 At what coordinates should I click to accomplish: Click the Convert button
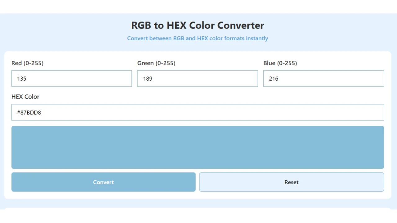tap(103, 182)
